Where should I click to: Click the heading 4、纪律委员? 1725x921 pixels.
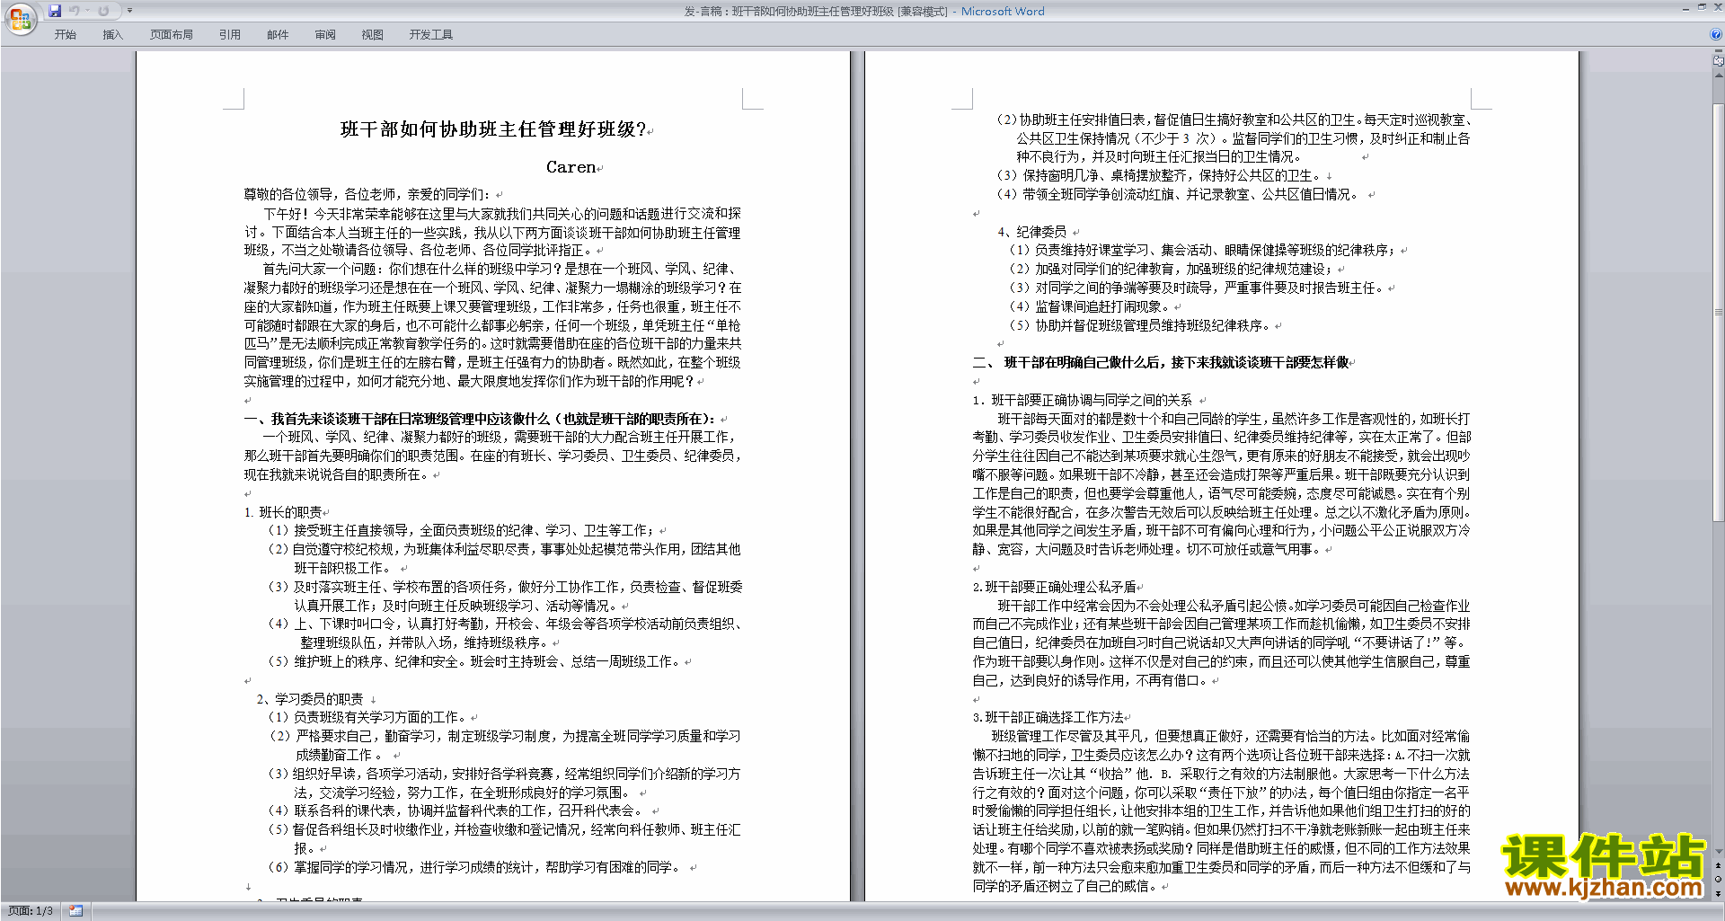1031,232
